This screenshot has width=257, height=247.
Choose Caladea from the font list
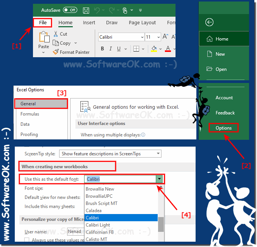121,211
